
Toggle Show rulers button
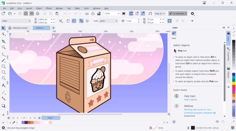click(x=131, y=14)
